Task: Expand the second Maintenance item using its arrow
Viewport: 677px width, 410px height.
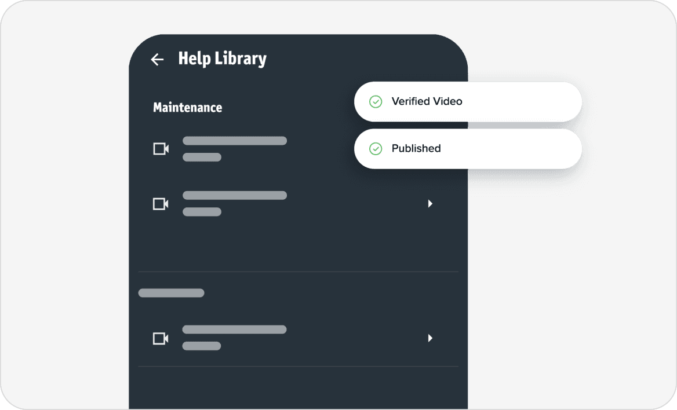Action: coord(430,204)
